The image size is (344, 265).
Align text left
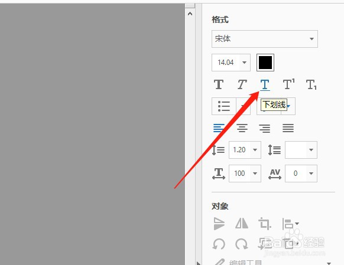219,128
